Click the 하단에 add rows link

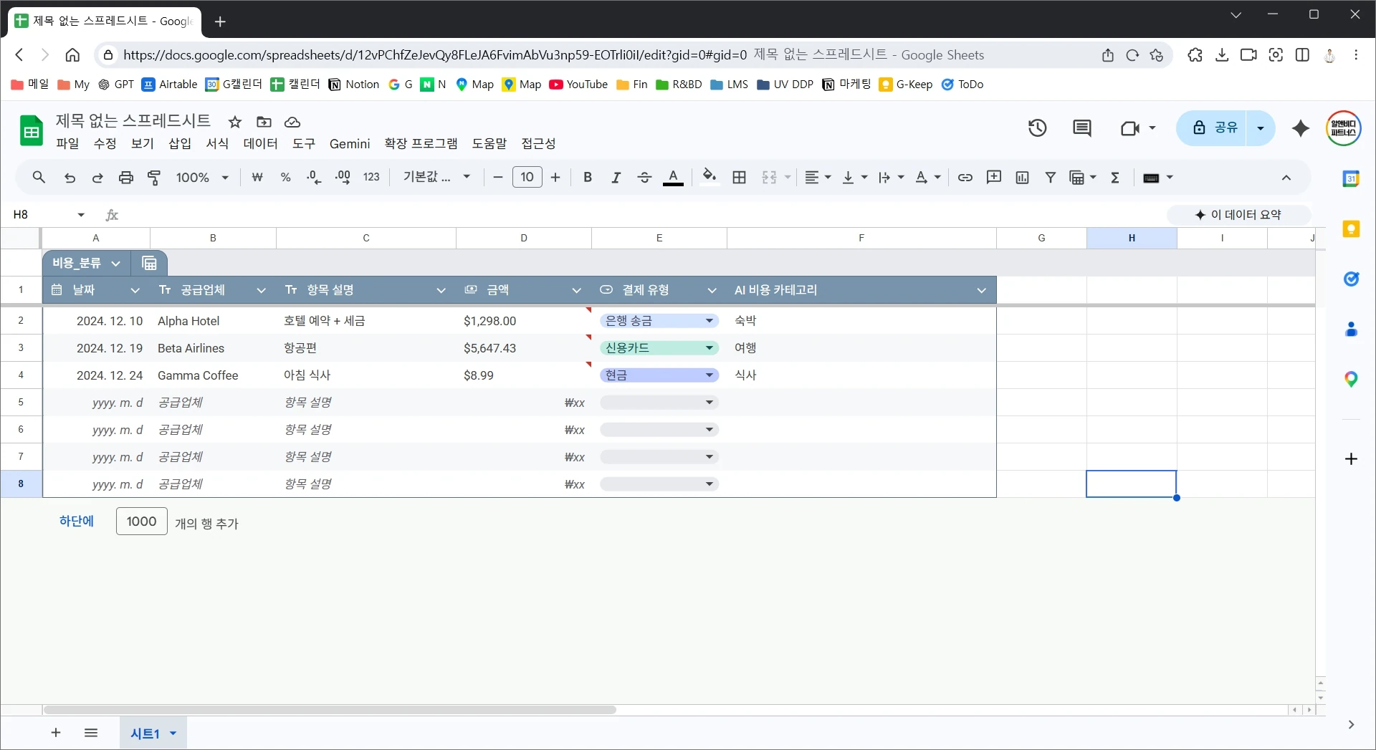77,521
